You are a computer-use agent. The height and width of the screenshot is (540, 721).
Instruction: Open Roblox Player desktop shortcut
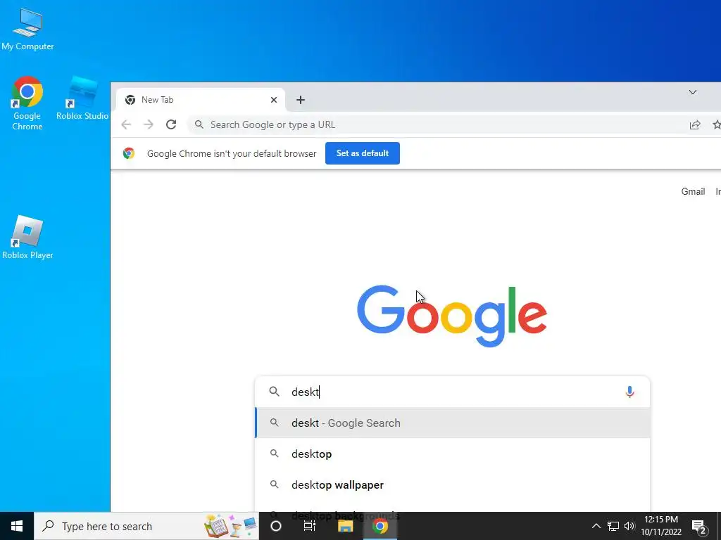(x=27, y=238)
